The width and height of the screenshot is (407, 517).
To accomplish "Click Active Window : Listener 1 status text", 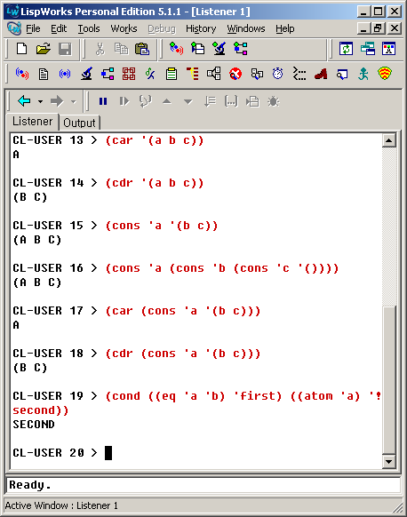I will (61, 505).
